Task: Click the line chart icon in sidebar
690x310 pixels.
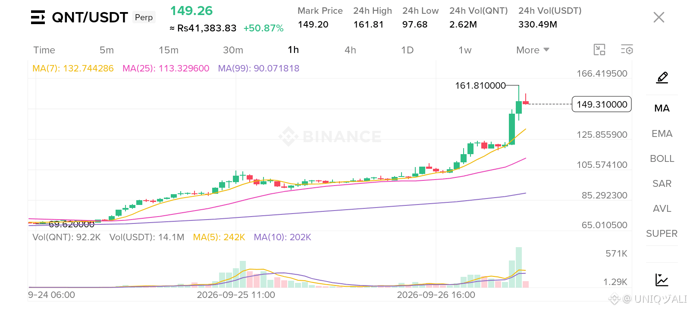Action: [x=662, y=280]
